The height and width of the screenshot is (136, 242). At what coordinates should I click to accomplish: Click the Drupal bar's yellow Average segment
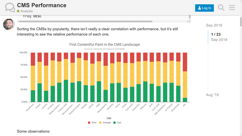(40, 73)
